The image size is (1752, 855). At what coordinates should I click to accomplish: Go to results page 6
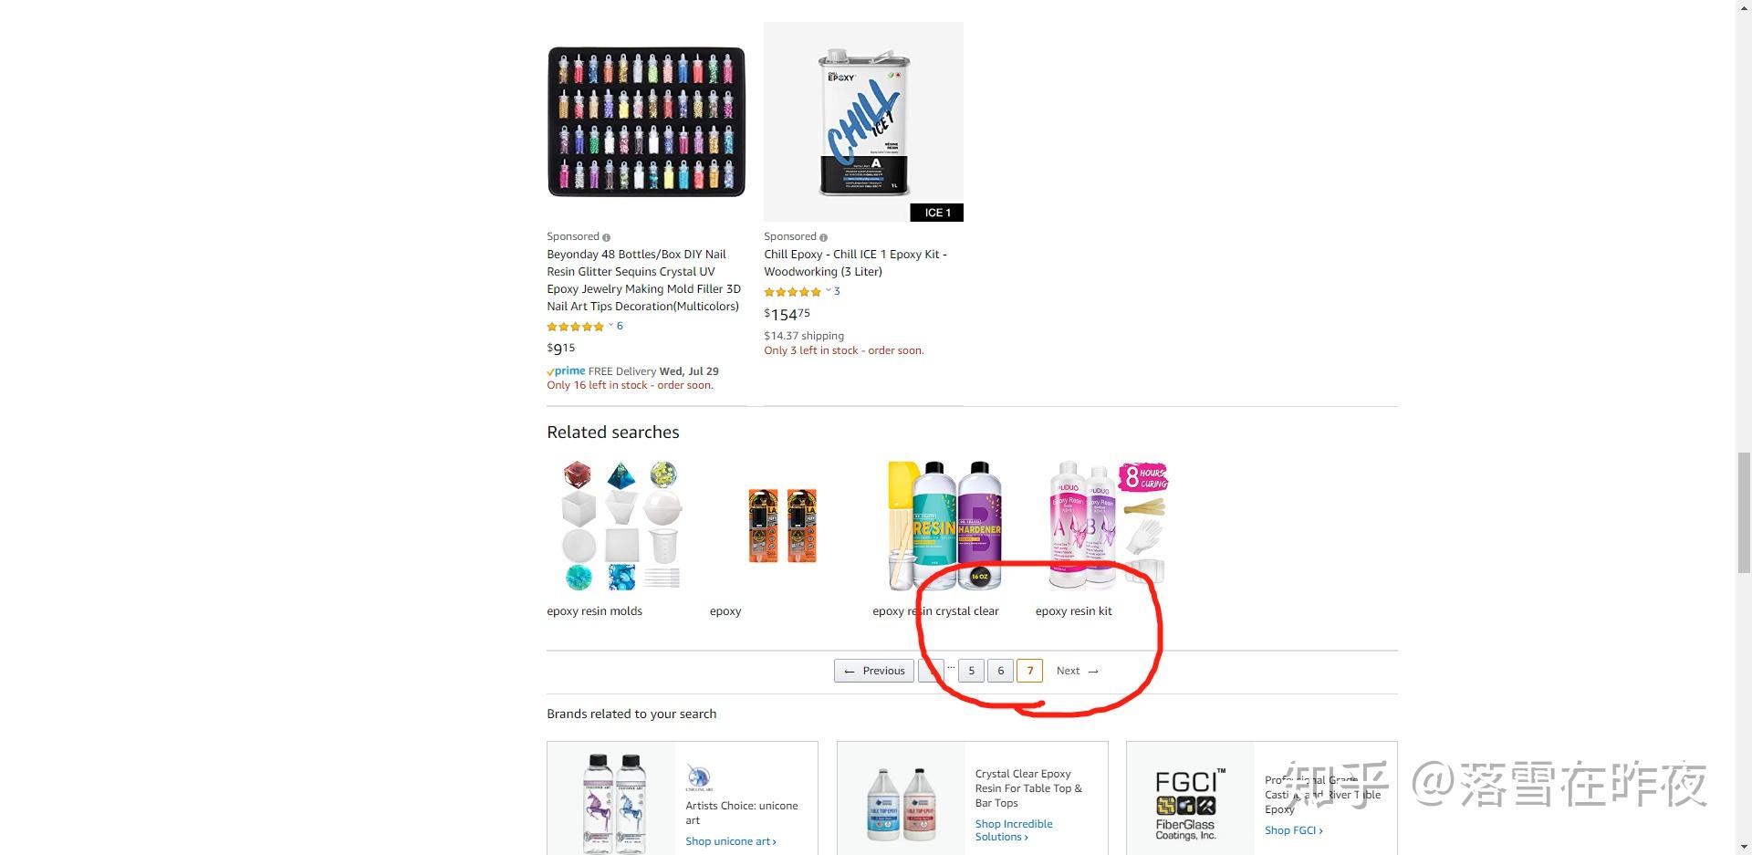point(1000,671)
